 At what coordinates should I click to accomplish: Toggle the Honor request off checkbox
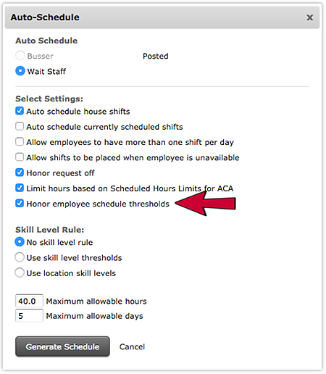(x=20, y=173)
